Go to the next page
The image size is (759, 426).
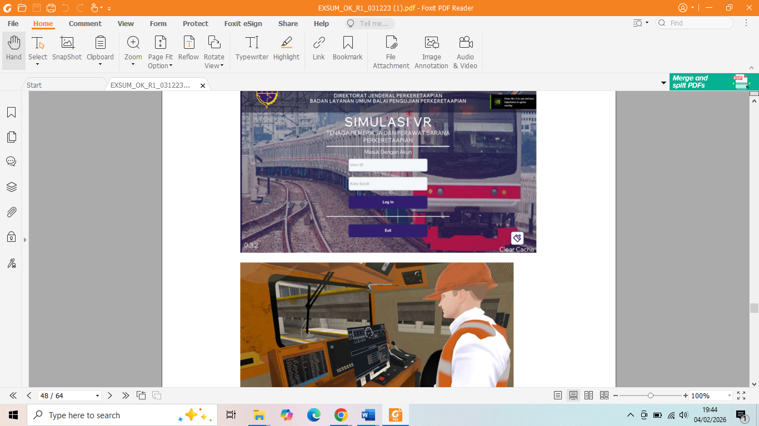point(110,395)
